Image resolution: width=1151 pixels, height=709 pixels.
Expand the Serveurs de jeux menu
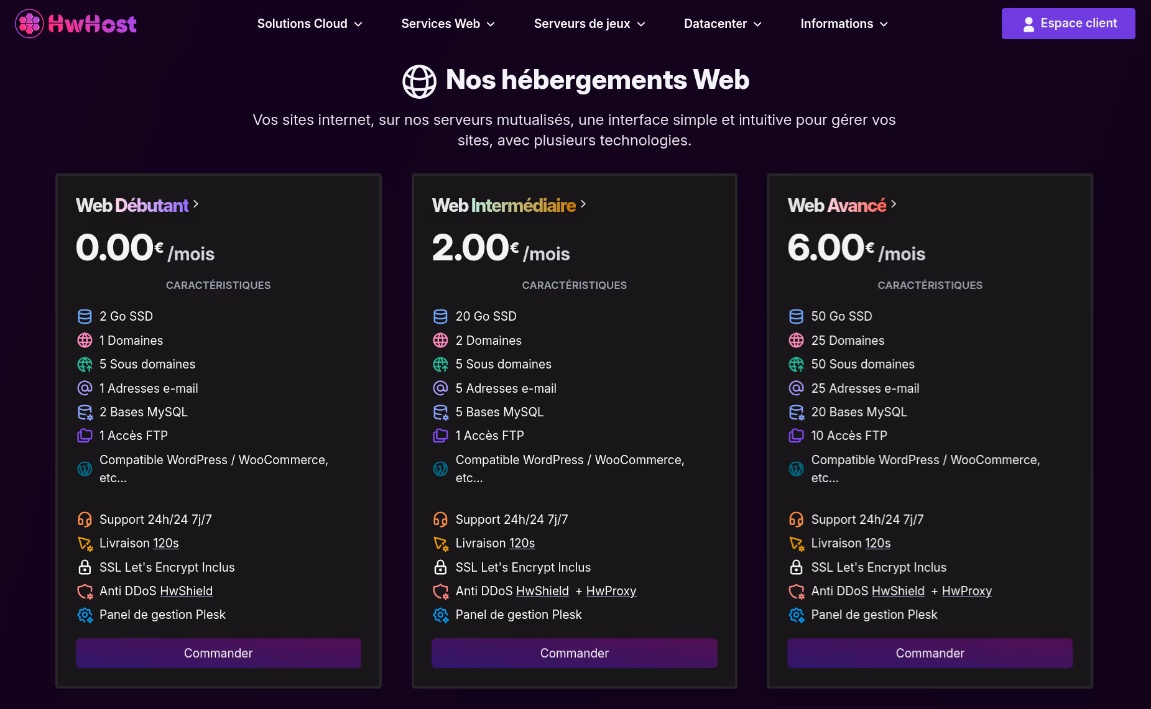pos(589,24)
